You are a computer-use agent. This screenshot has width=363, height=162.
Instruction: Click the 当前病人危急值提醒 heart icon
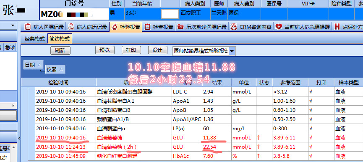pos(279,27)
